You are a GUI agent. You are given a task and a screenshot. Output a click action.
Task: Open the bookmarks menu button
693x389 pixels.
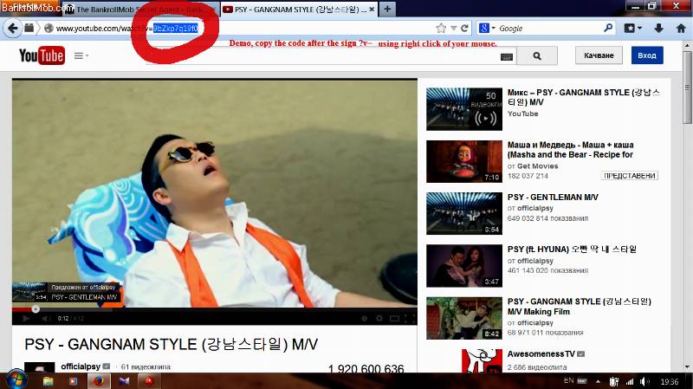632,29
